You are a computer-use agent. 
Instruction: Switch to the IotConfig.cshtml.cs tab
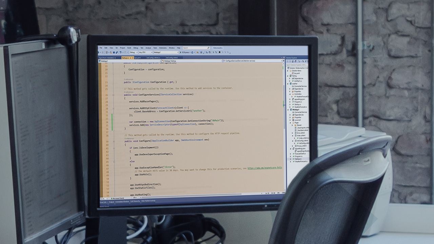pyautogui.click(x=153, y=58)
